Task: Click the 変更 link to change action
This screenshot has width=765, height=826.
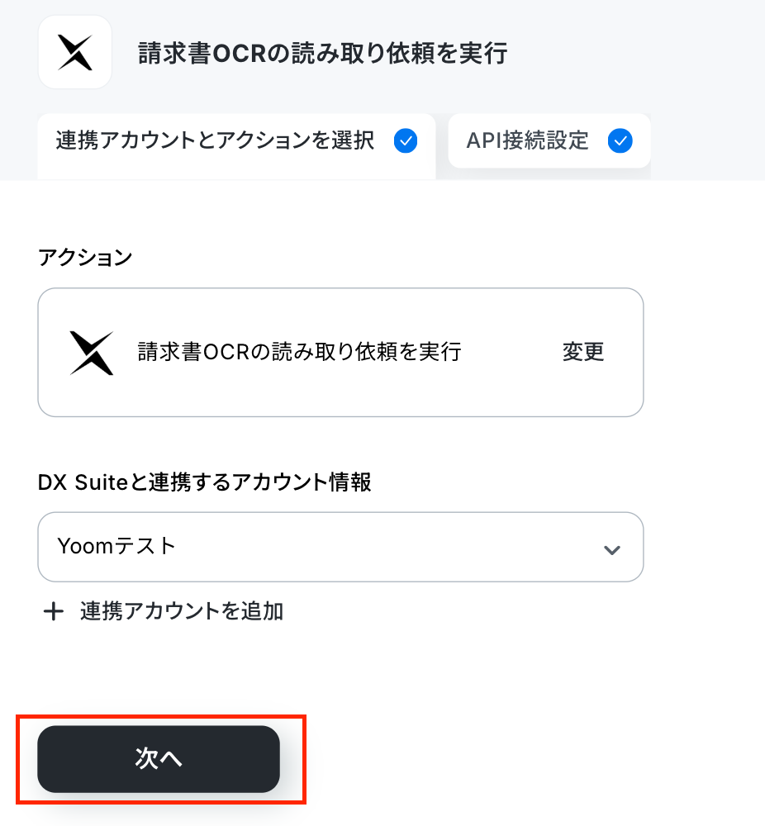Action: point(582,352)
